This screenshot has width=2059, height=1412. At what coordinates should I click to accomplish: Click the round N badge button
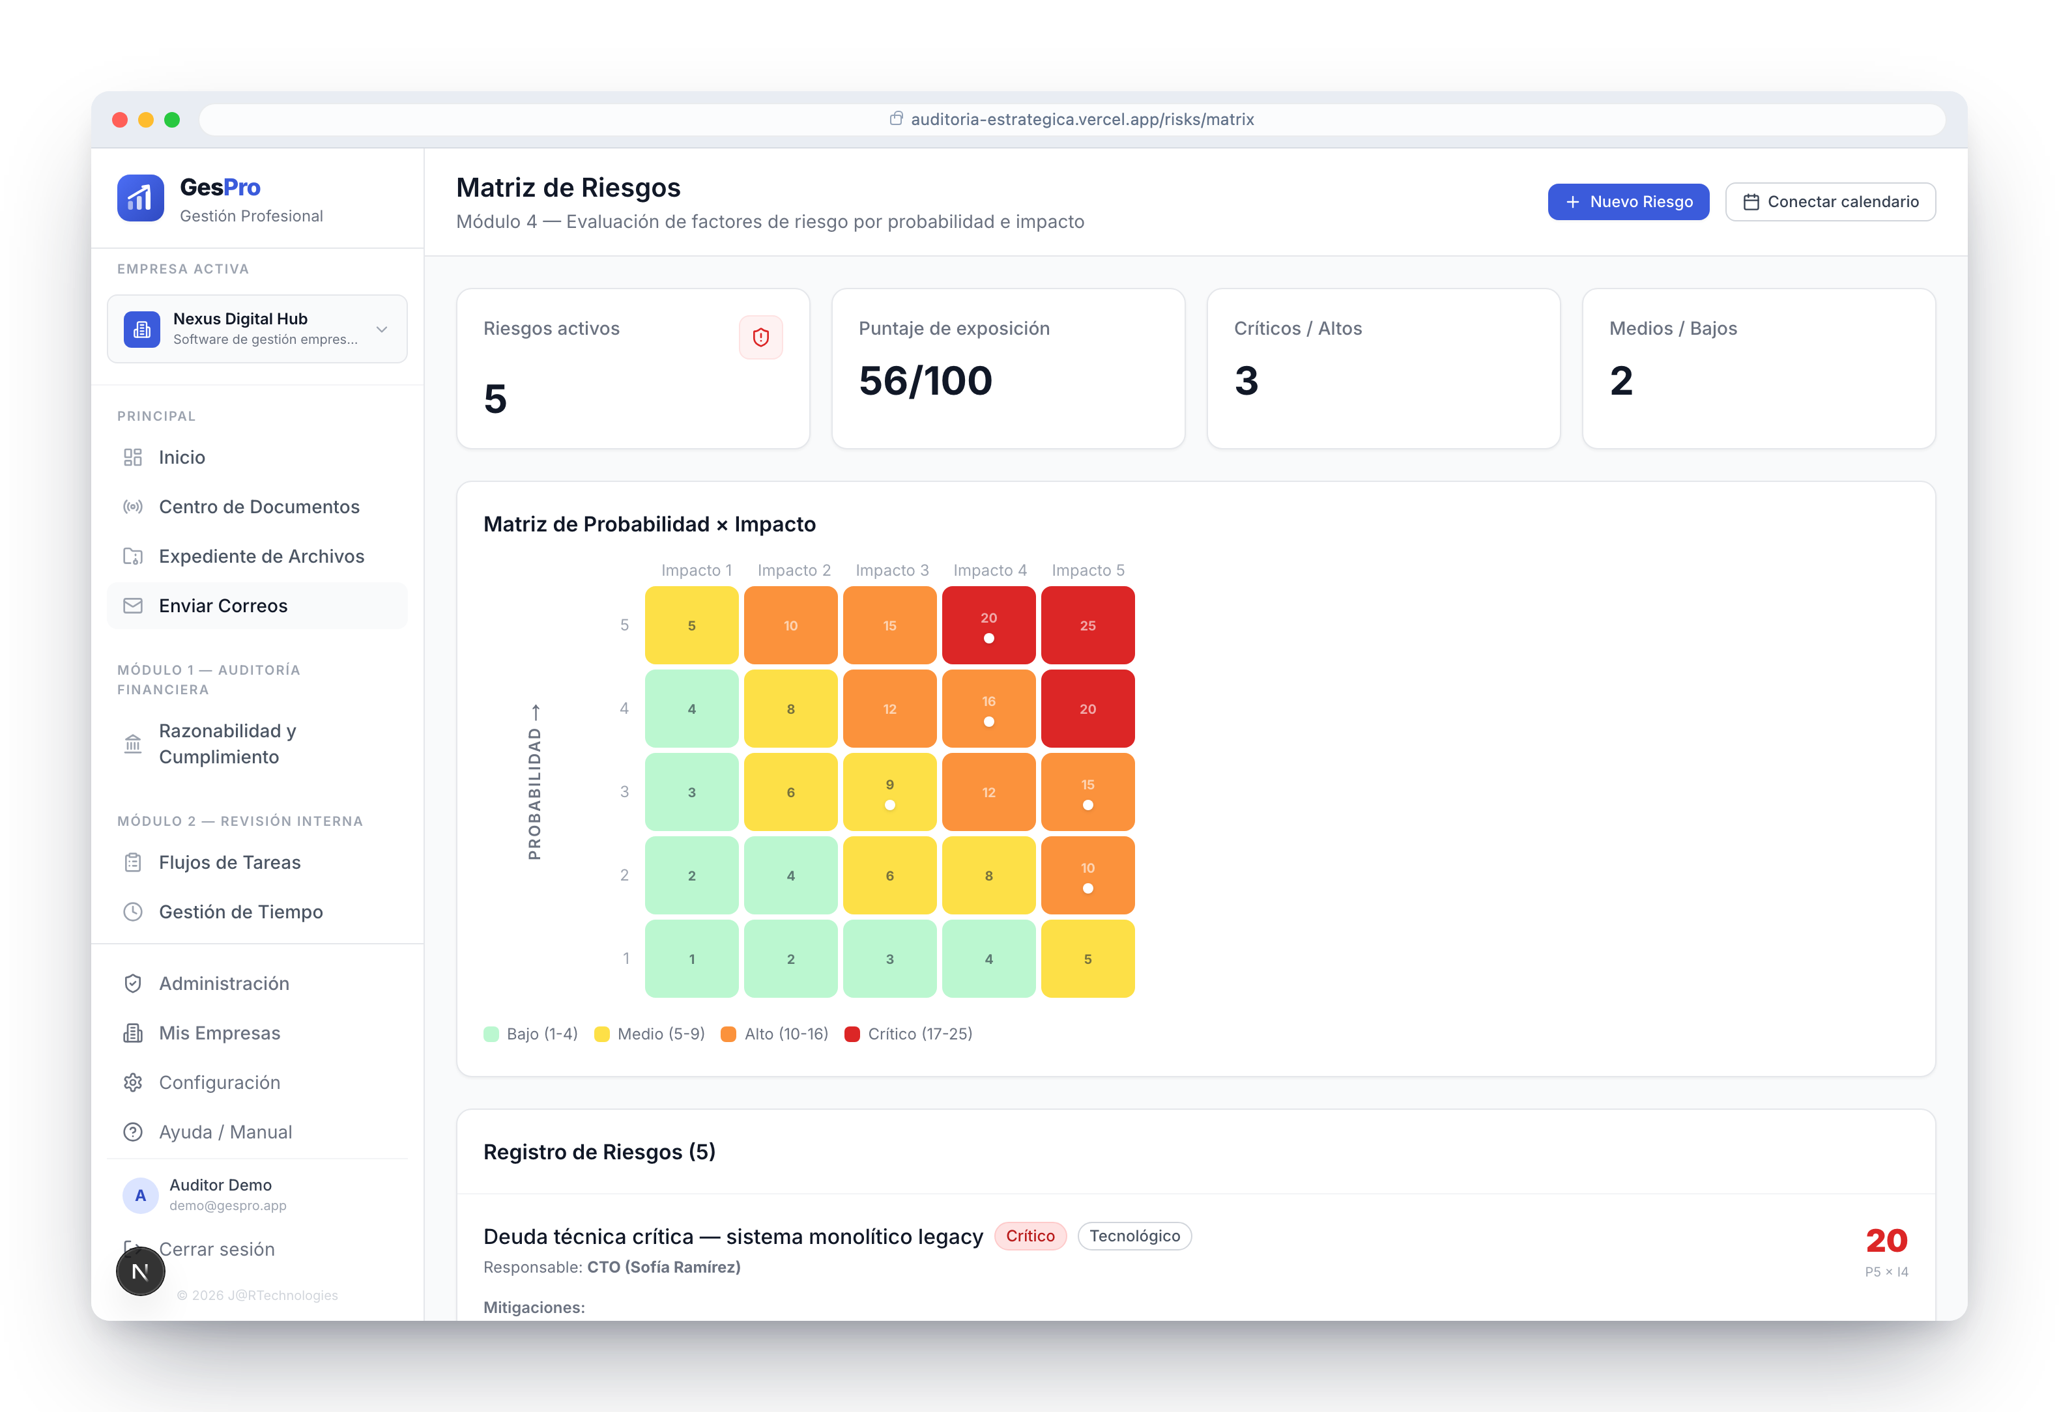(x=141, y=1272)
